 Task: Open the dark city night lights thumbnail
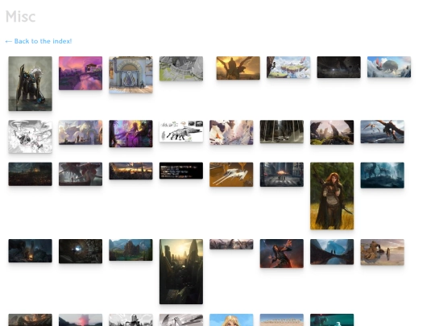[x=31, y=174]
